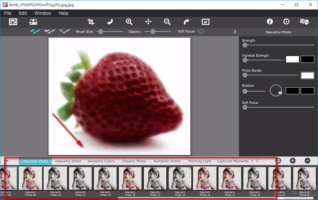Switch to the Romantic Colors tab
Viewport: 318px width, 200px height.
point(101,161)
